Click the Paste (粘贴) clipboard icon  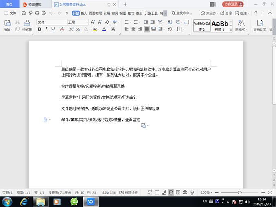click(8, 23)
